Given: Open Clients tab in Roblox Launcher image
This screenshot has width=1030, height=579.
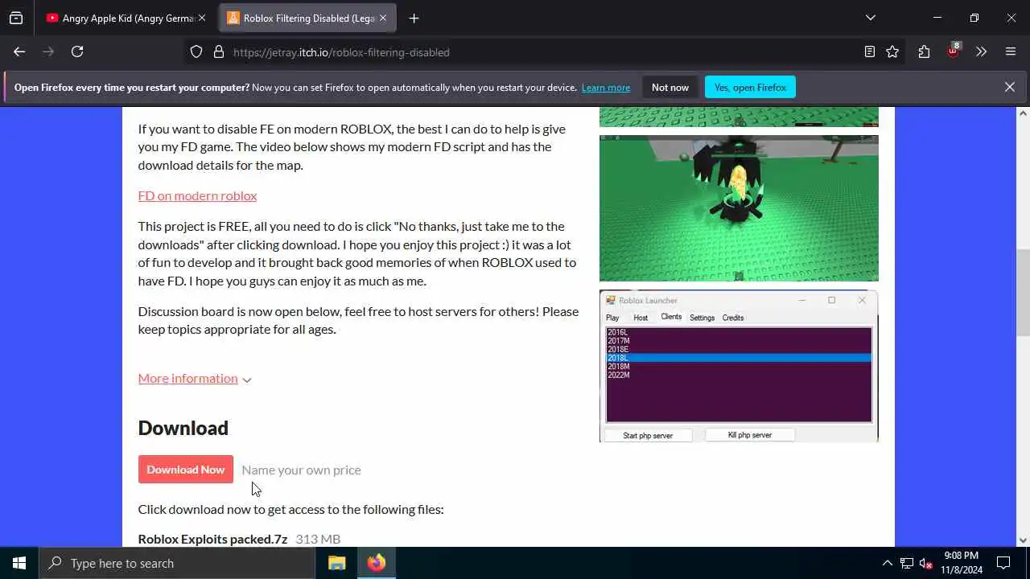Looking at the screenshot, I should click(671, 317).
